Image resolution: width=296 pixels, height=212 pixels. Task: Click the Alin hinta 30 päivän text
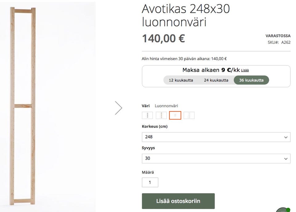[184, 59]
